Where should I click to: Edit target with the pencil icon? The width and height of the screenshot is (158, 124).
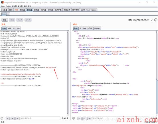tap(152, 20)
